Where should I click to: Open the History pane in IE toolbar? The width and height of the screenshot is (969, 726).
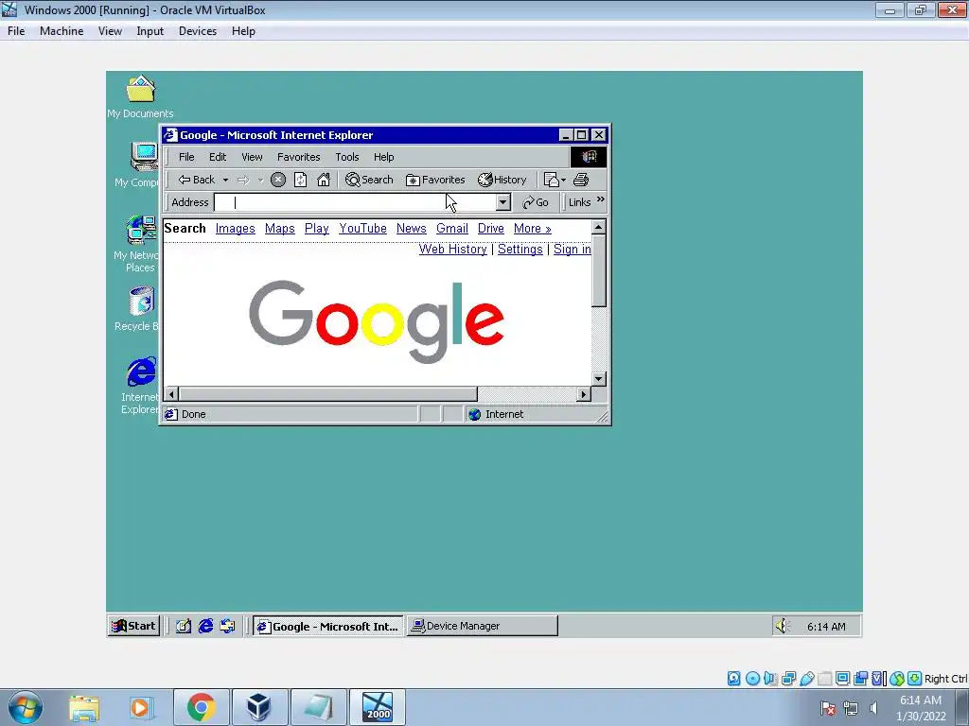[x=502, y=180]
